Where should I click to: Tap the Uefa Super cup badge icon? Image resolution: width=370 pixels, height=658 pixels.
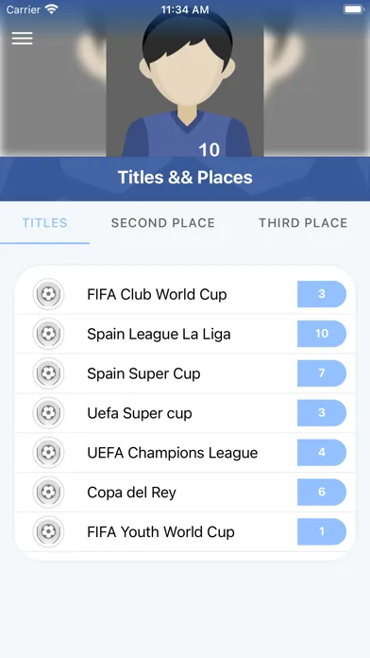(x=48, y=413)
